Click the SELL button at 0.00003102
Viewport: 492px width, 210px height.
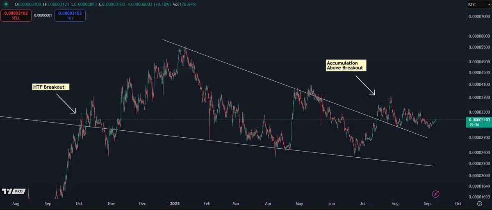click(x=16, y=16)
